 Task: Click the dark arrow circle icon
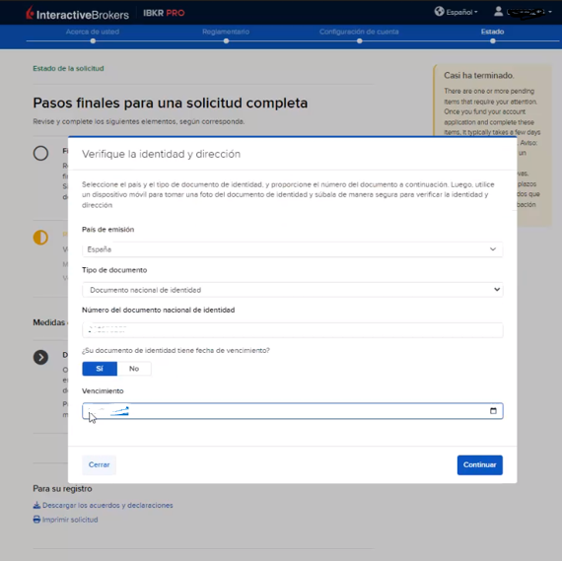40,357
